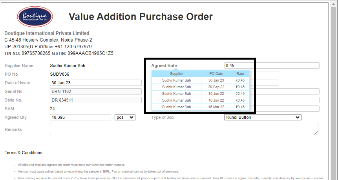Screen dimensions: 338x180
Task: Select the 10 Jun 22 rate history row
Action: (x=201, y=100)
